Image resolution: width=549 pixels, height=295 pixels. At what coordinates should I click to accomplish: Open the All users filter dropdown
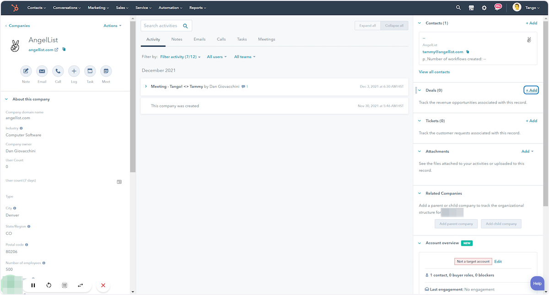click(217, 57)
